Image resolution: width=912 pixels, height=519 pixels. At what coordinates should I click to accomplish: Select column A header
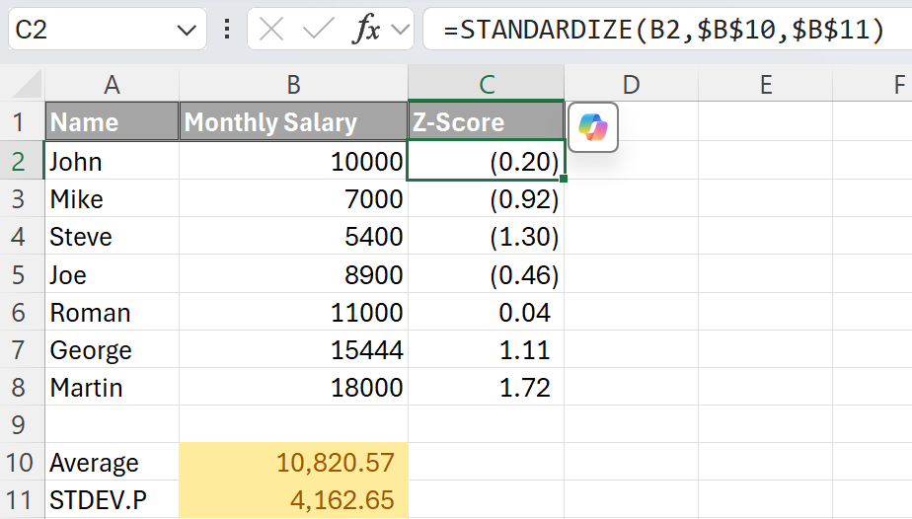tap(112, 85)
